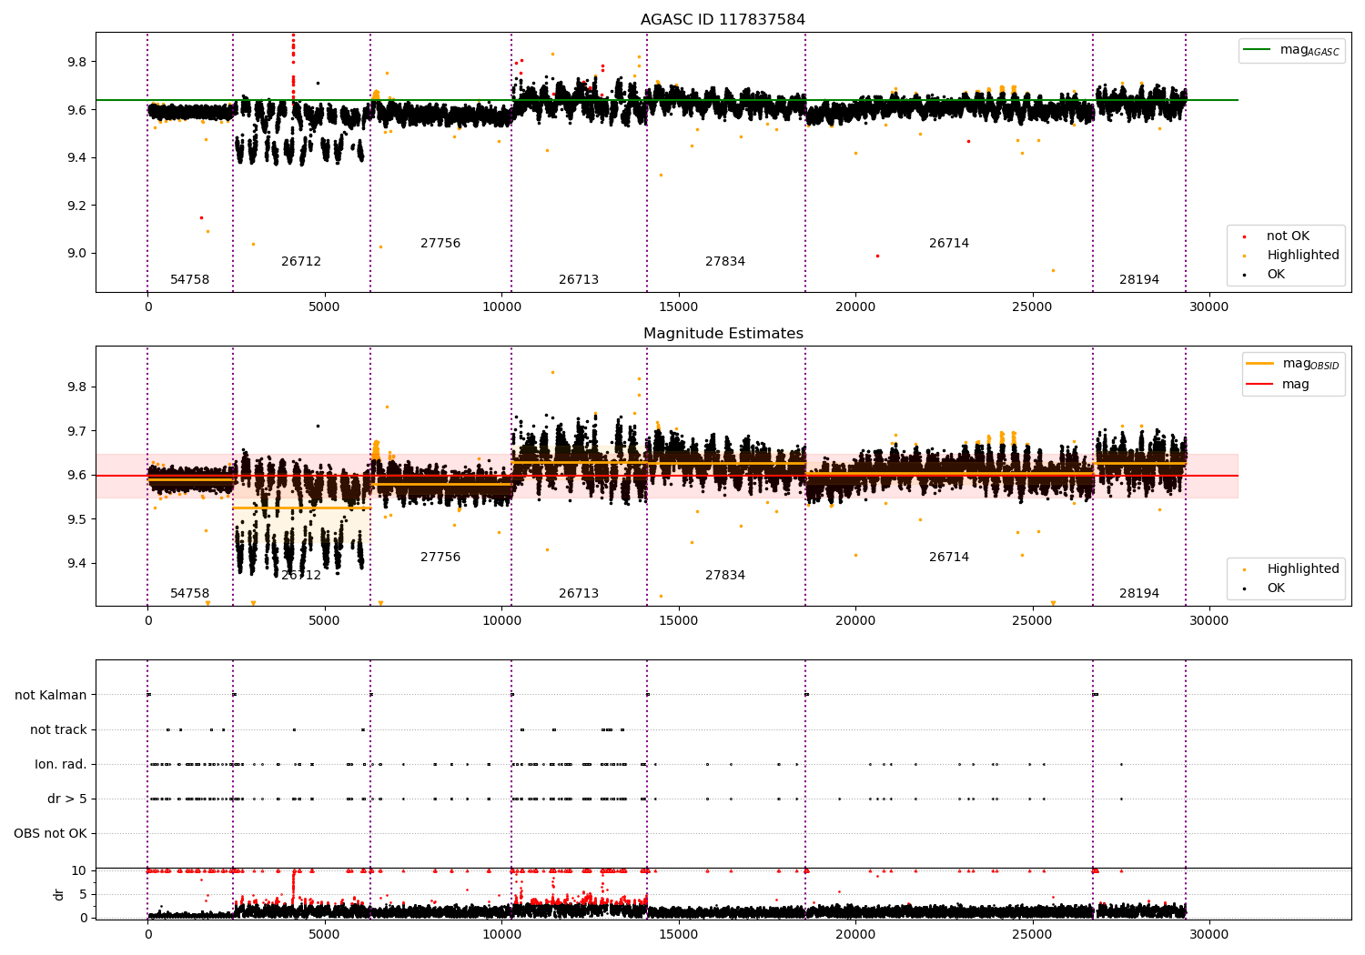Click x-axis tick 30000 in the top plot

point(1209,307)
